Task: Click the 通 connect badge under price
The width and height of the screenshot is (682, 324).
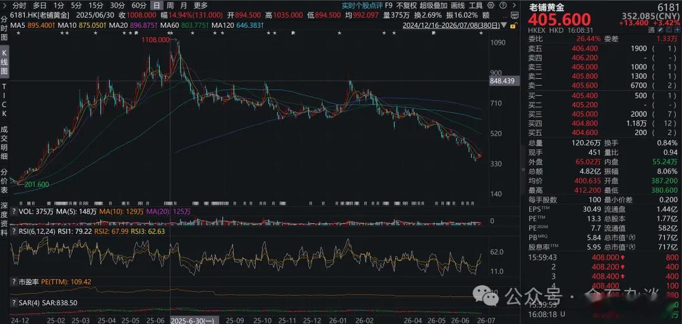Action: click(651, 30)
